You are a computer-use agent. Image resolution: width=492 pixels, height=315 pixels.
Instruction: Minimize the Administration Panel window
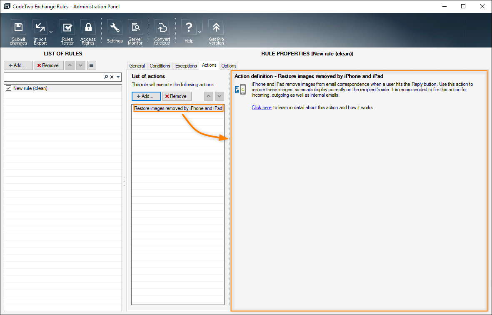pyautogui.click(x=444, y=6)
